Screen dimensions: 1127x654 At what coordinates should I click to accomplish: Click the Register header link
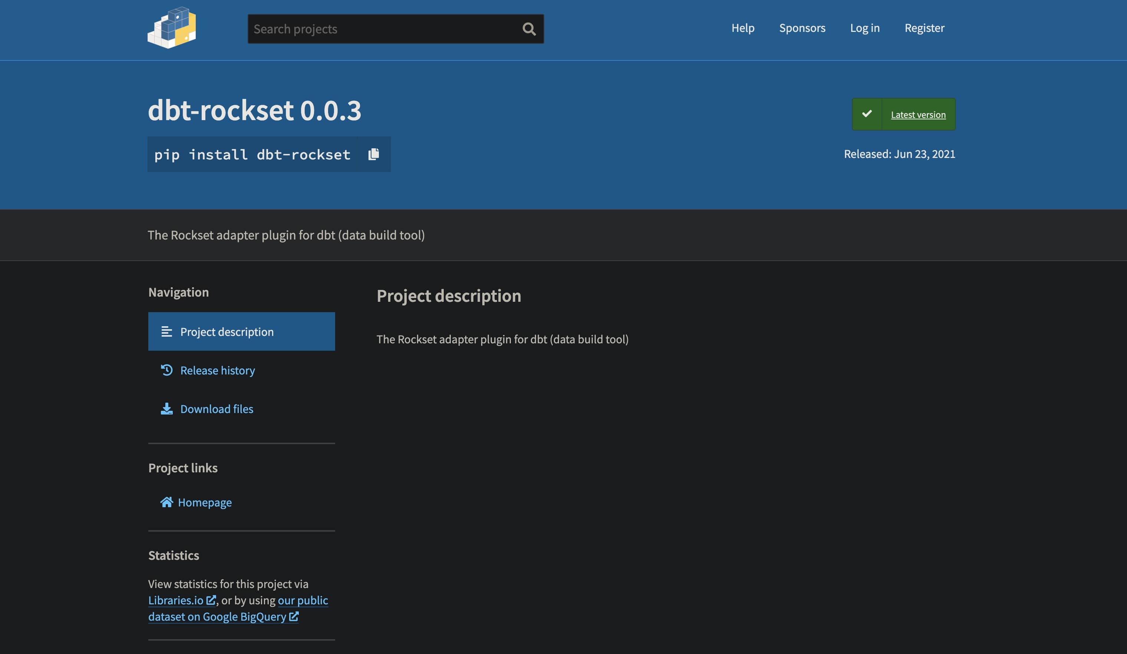pyautogui.click(x=924, y=27)
